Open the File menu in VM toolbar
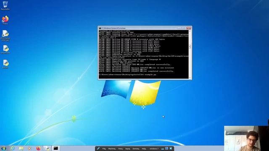 (x=104, y=149)
